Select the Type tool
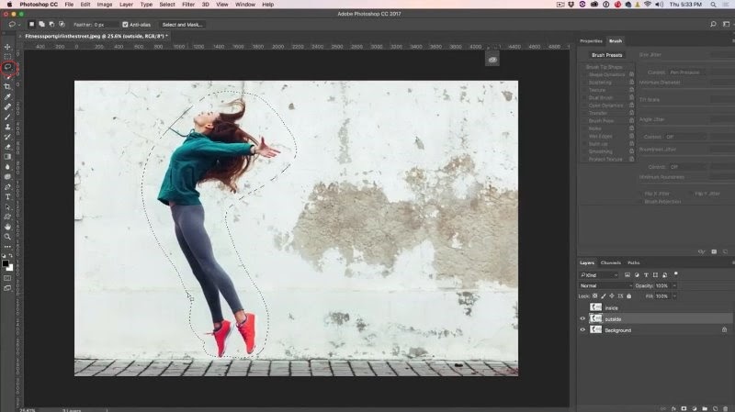The image size is (735, 412). [8, 196]
